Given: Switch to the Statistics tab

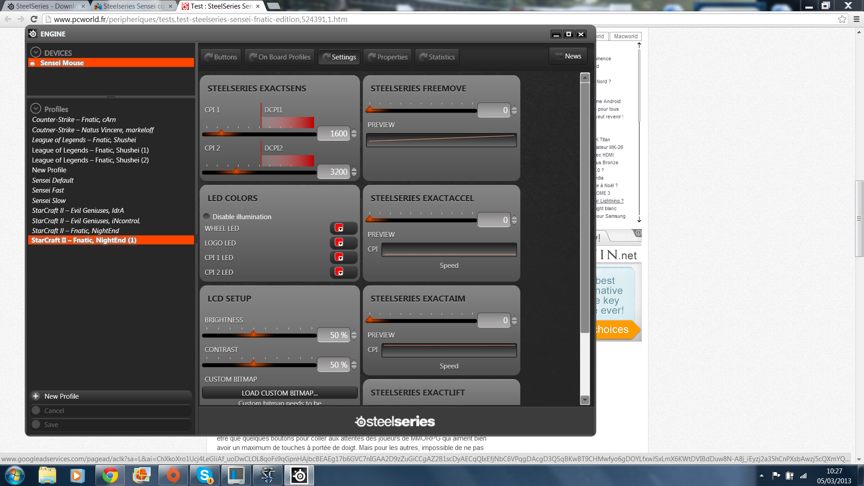Looking at the screenshot, I should [x=436, y=57].
